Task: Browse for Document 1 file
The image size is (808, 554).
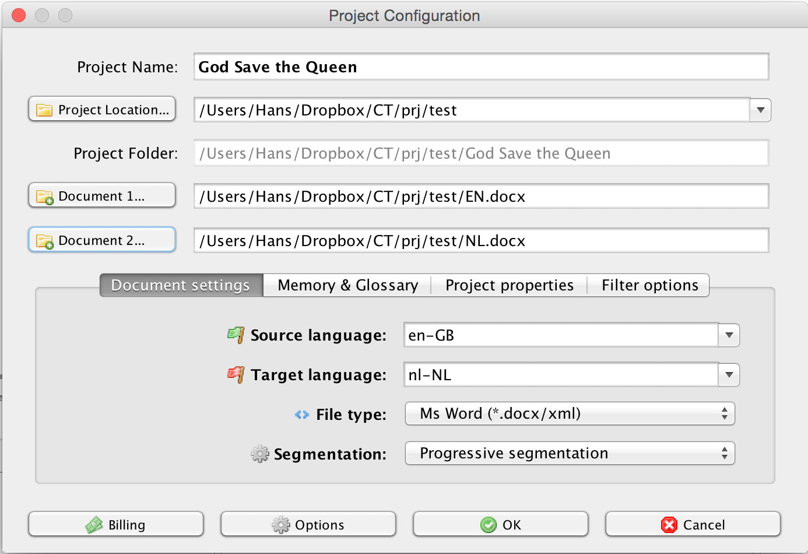Action: pyautogui.click(x=102, y=196)
